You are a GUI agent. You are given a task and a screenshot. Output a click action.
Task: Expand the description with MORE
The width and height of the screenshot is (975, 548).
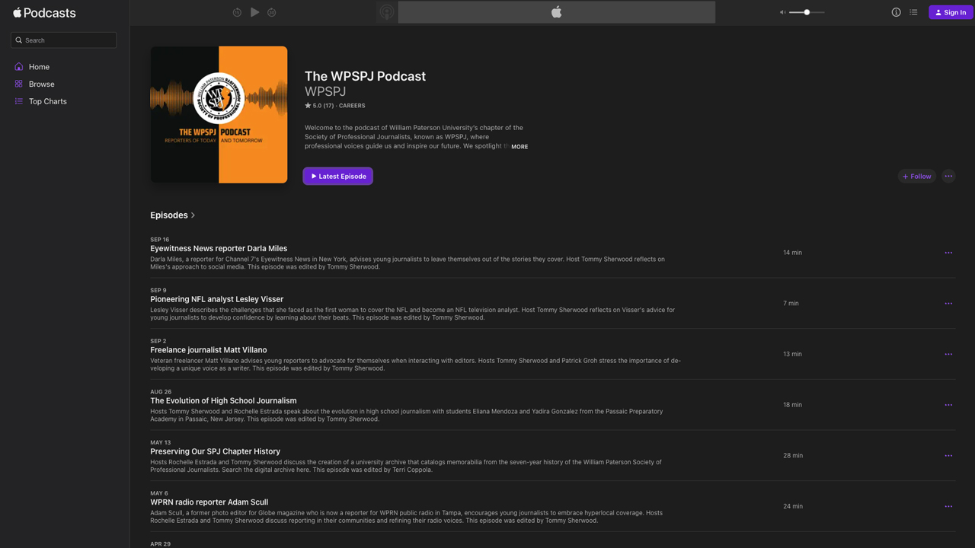tap(519, 147)
